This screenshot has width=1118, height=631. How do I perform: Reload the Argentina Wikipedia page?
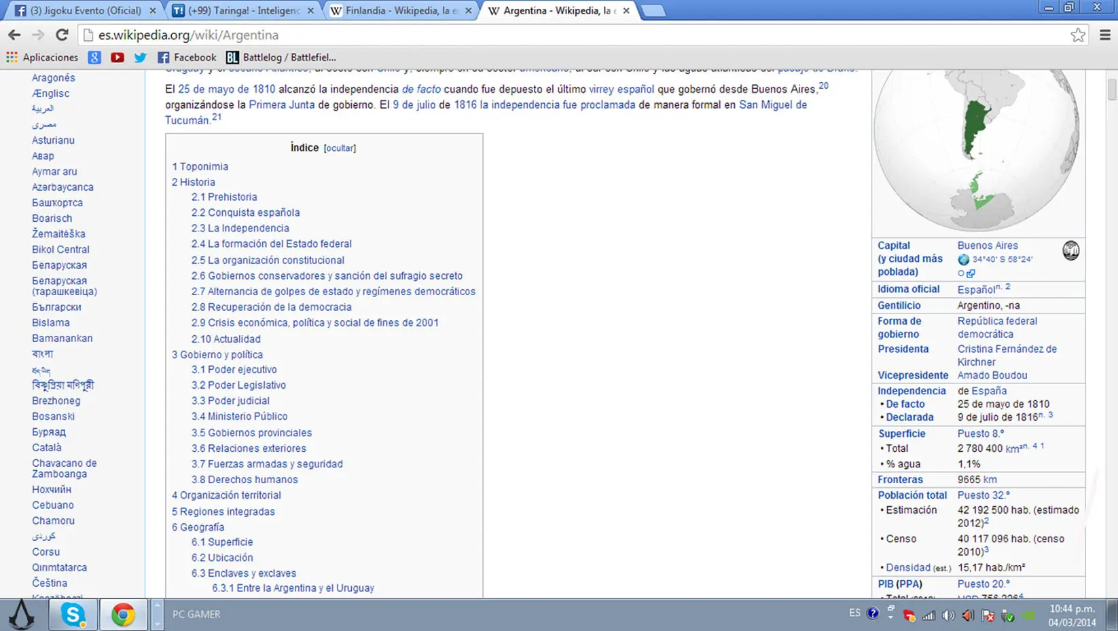coord(62,35)
